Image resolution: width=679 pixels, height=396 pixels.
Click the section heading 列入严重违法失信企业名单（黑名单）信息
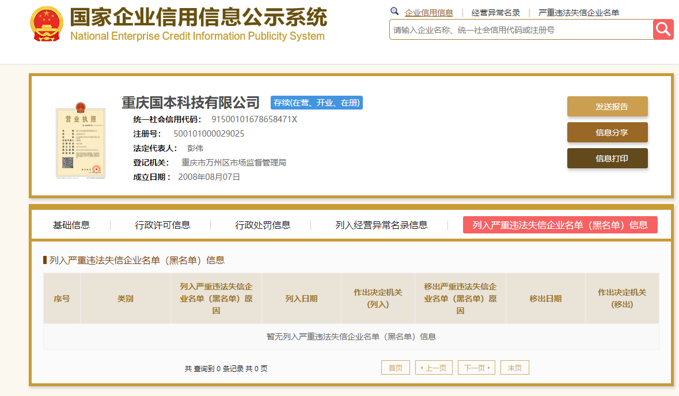coord(137,260)
